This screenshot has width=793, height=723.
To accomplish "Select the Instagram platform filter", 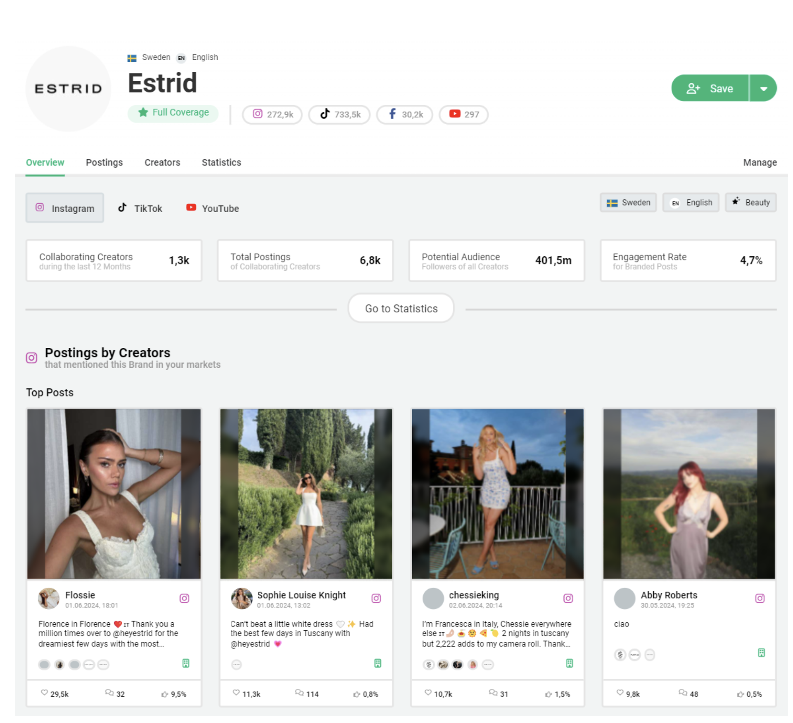I will [x=65, y=208].
